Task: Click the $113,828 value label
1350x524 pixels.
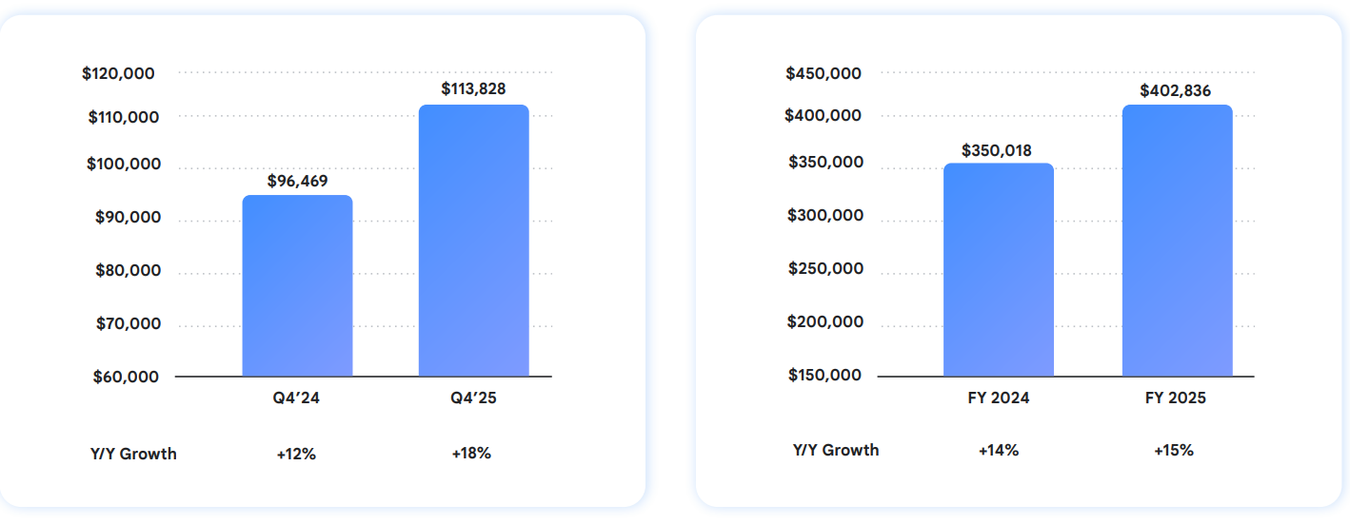Action: point(473,88)
